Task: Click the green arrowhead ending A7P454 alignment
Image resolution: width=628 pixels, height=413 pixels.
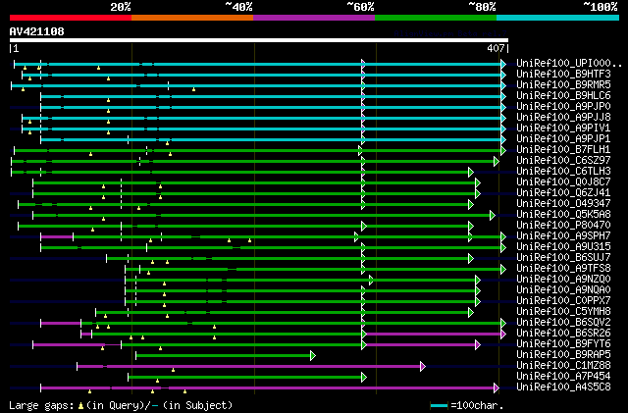Action: 364,378
